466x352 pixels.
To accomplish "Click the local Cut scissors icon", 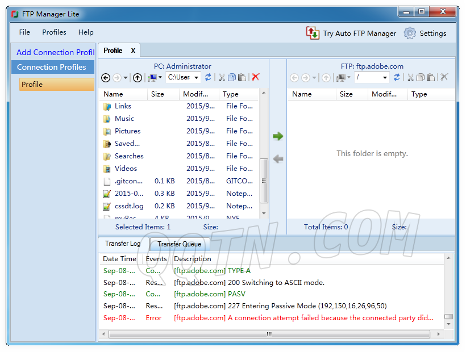I will pyautogui.click(x=222, y=77).
